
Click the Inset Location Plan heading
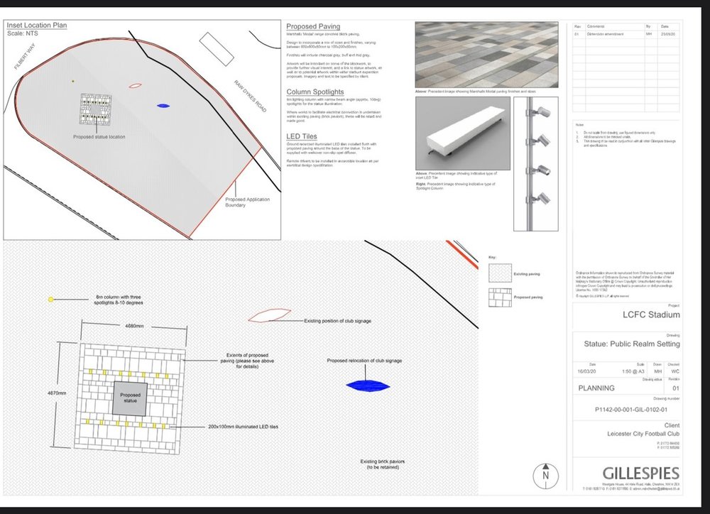[37, 26]
